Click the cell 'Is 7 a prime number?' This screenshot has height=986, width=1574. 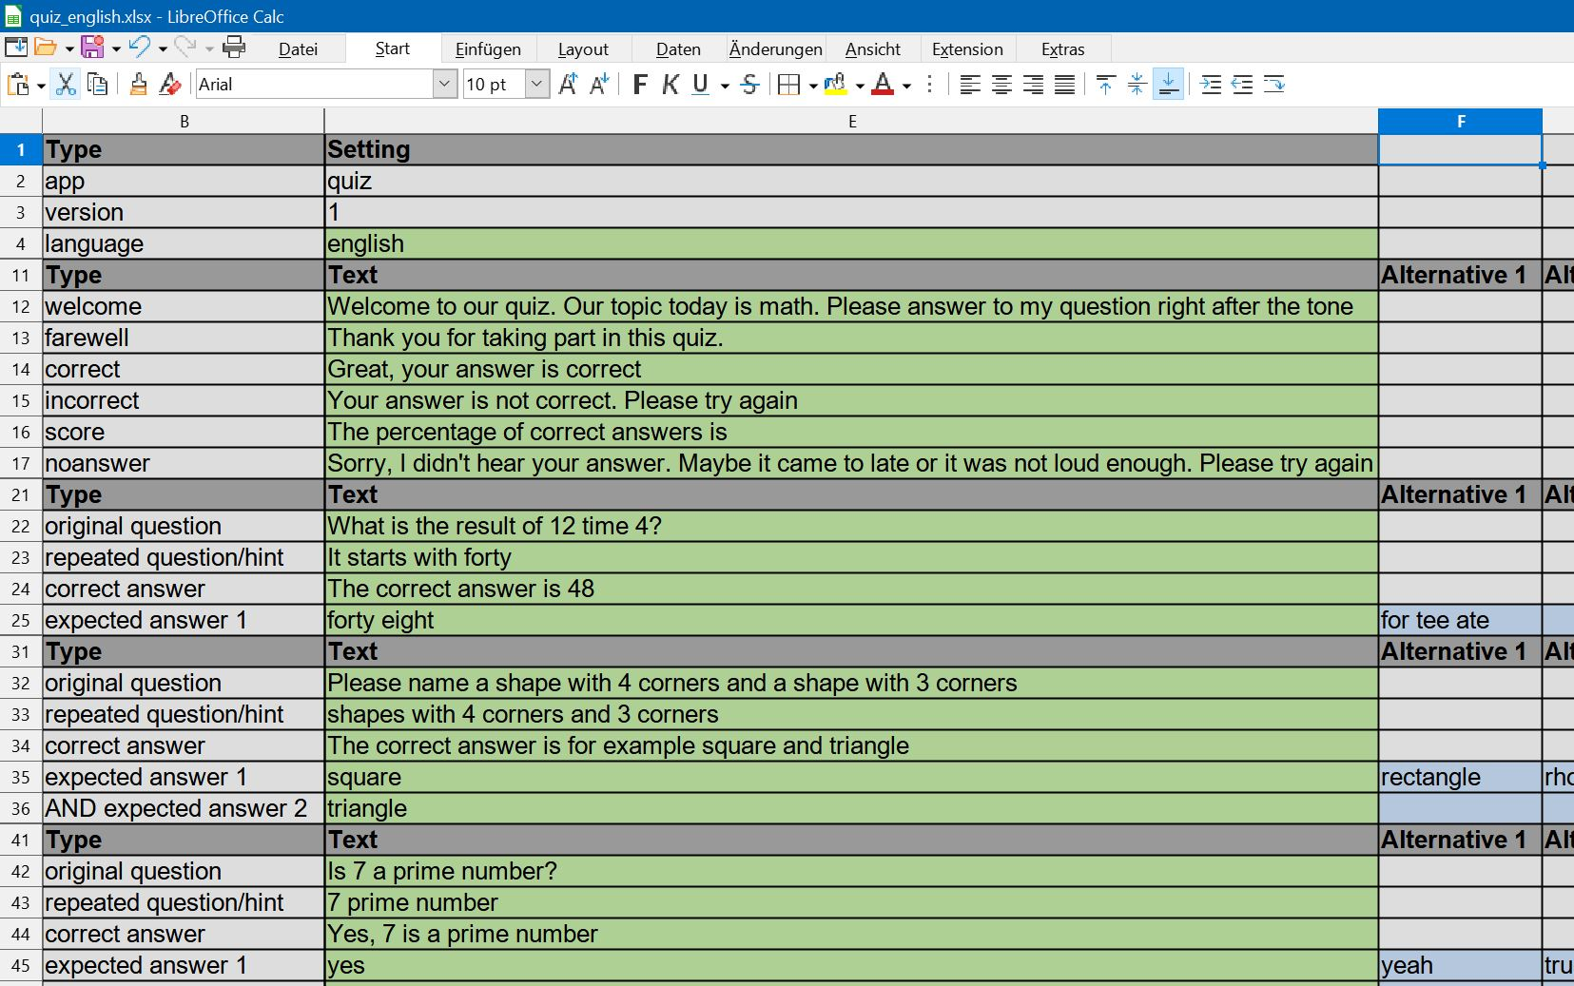[x=851, y=871]
